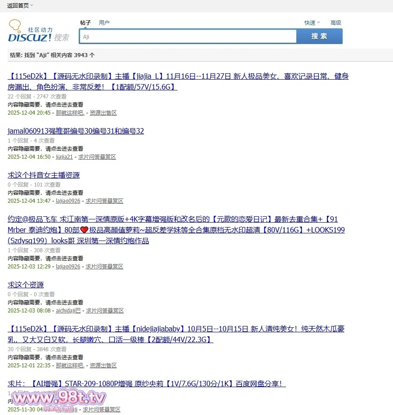Open author lajiao0926 under the third result
This screenshot has height=415, width=393.
click(x=67, y=201)
